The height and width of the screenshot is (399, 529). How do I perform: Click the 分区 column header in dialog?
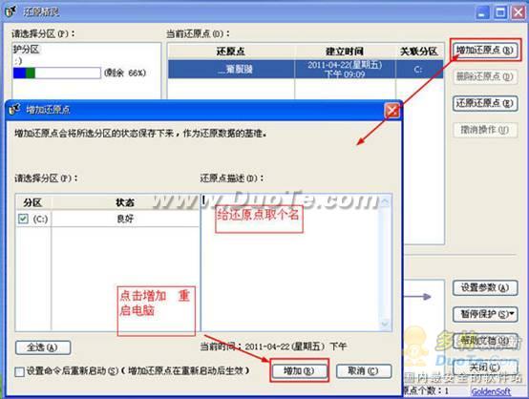33,202
